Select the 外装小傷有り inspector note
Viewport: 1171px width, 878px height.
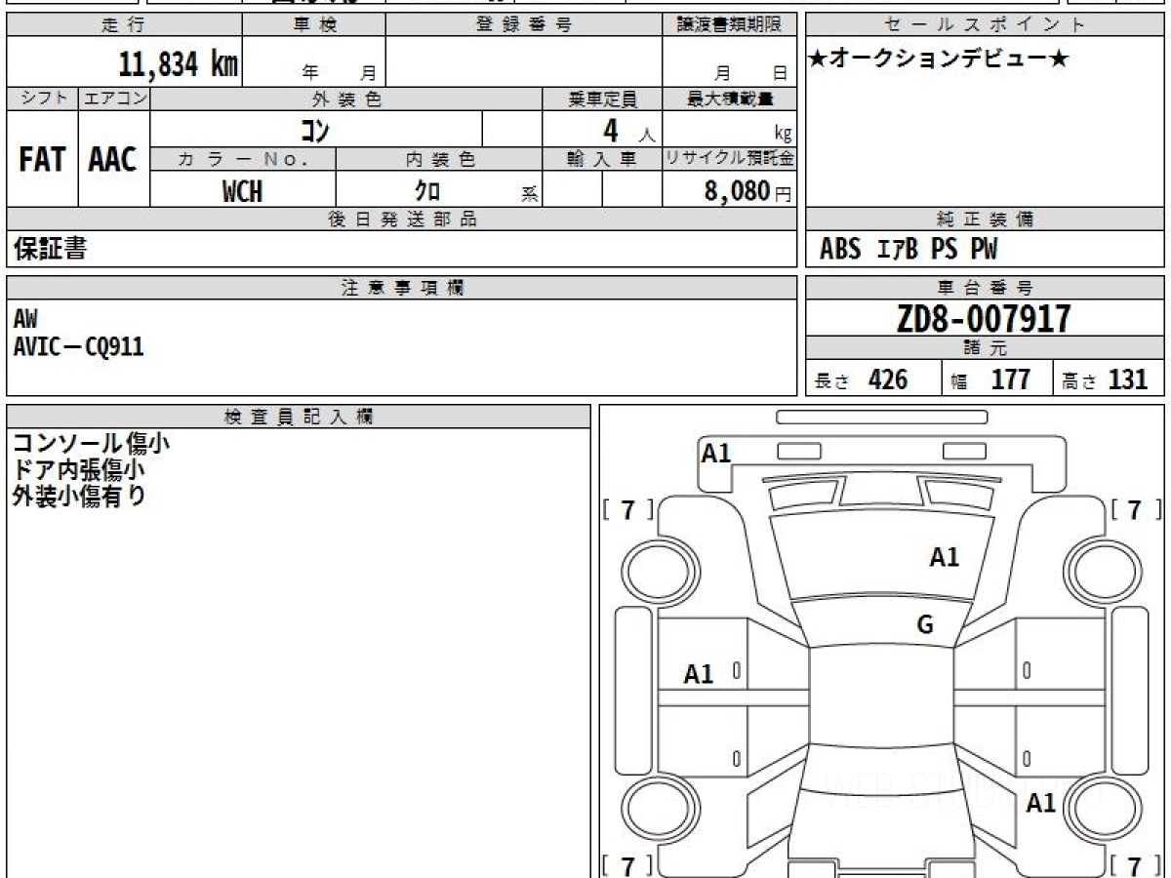click(x=79, y=495)
